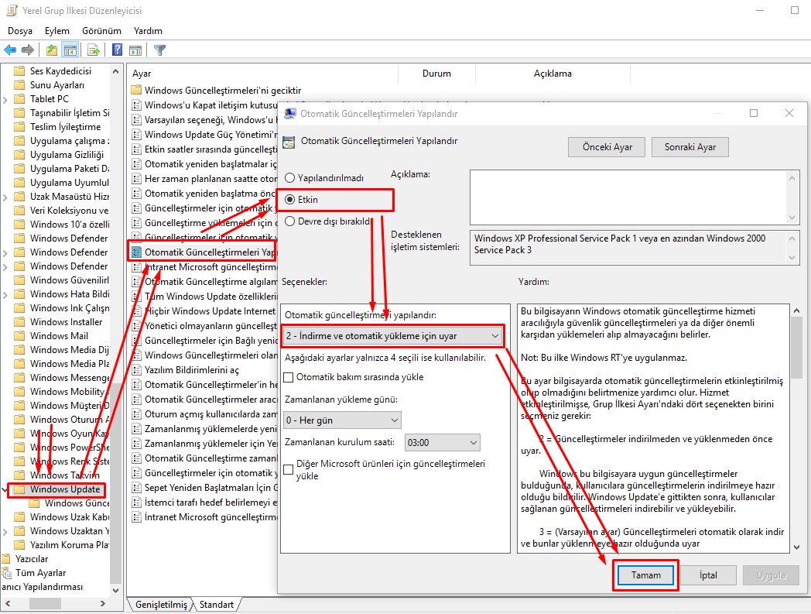The height and width of the screenshot is (614, 811).
Task: Click the Export list toolbar icon
Action: (94, 50)
